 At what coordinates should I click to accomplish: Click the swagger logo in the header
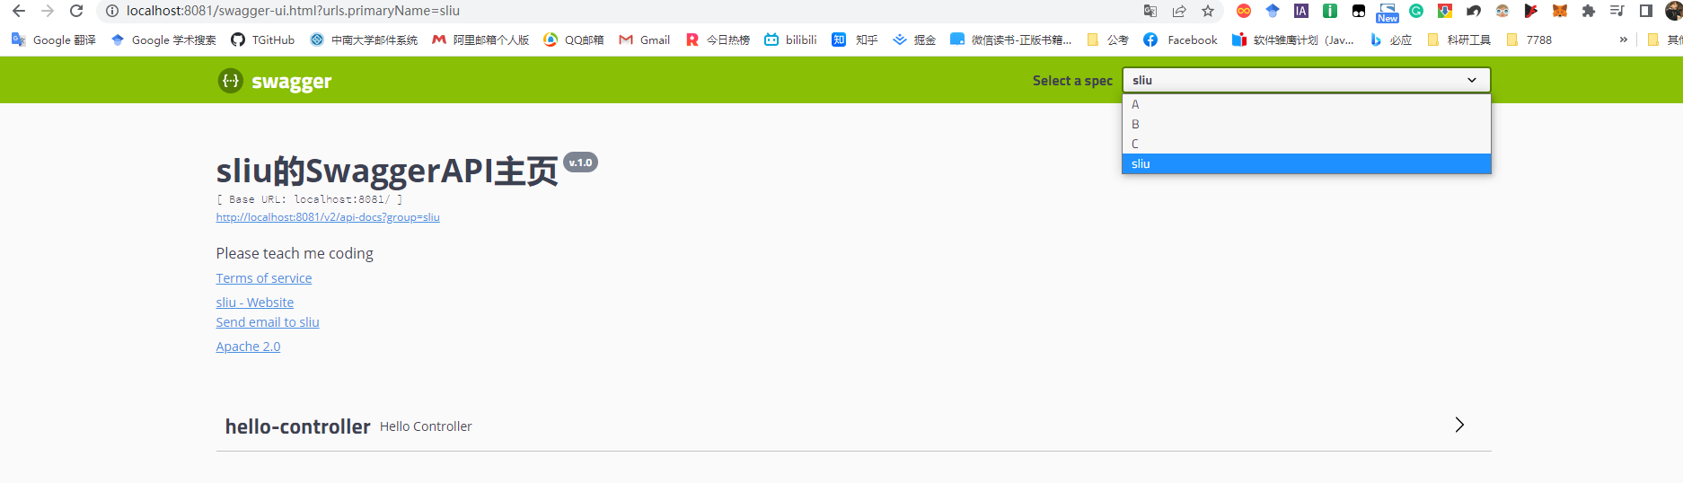click(275, 81)
